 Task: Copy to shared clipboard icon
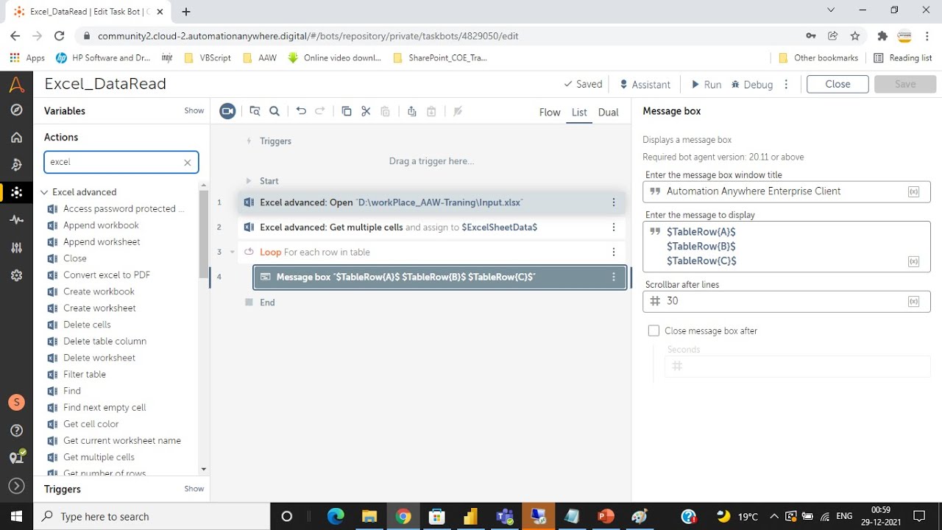pyautogui.click(x=412, y=111)
